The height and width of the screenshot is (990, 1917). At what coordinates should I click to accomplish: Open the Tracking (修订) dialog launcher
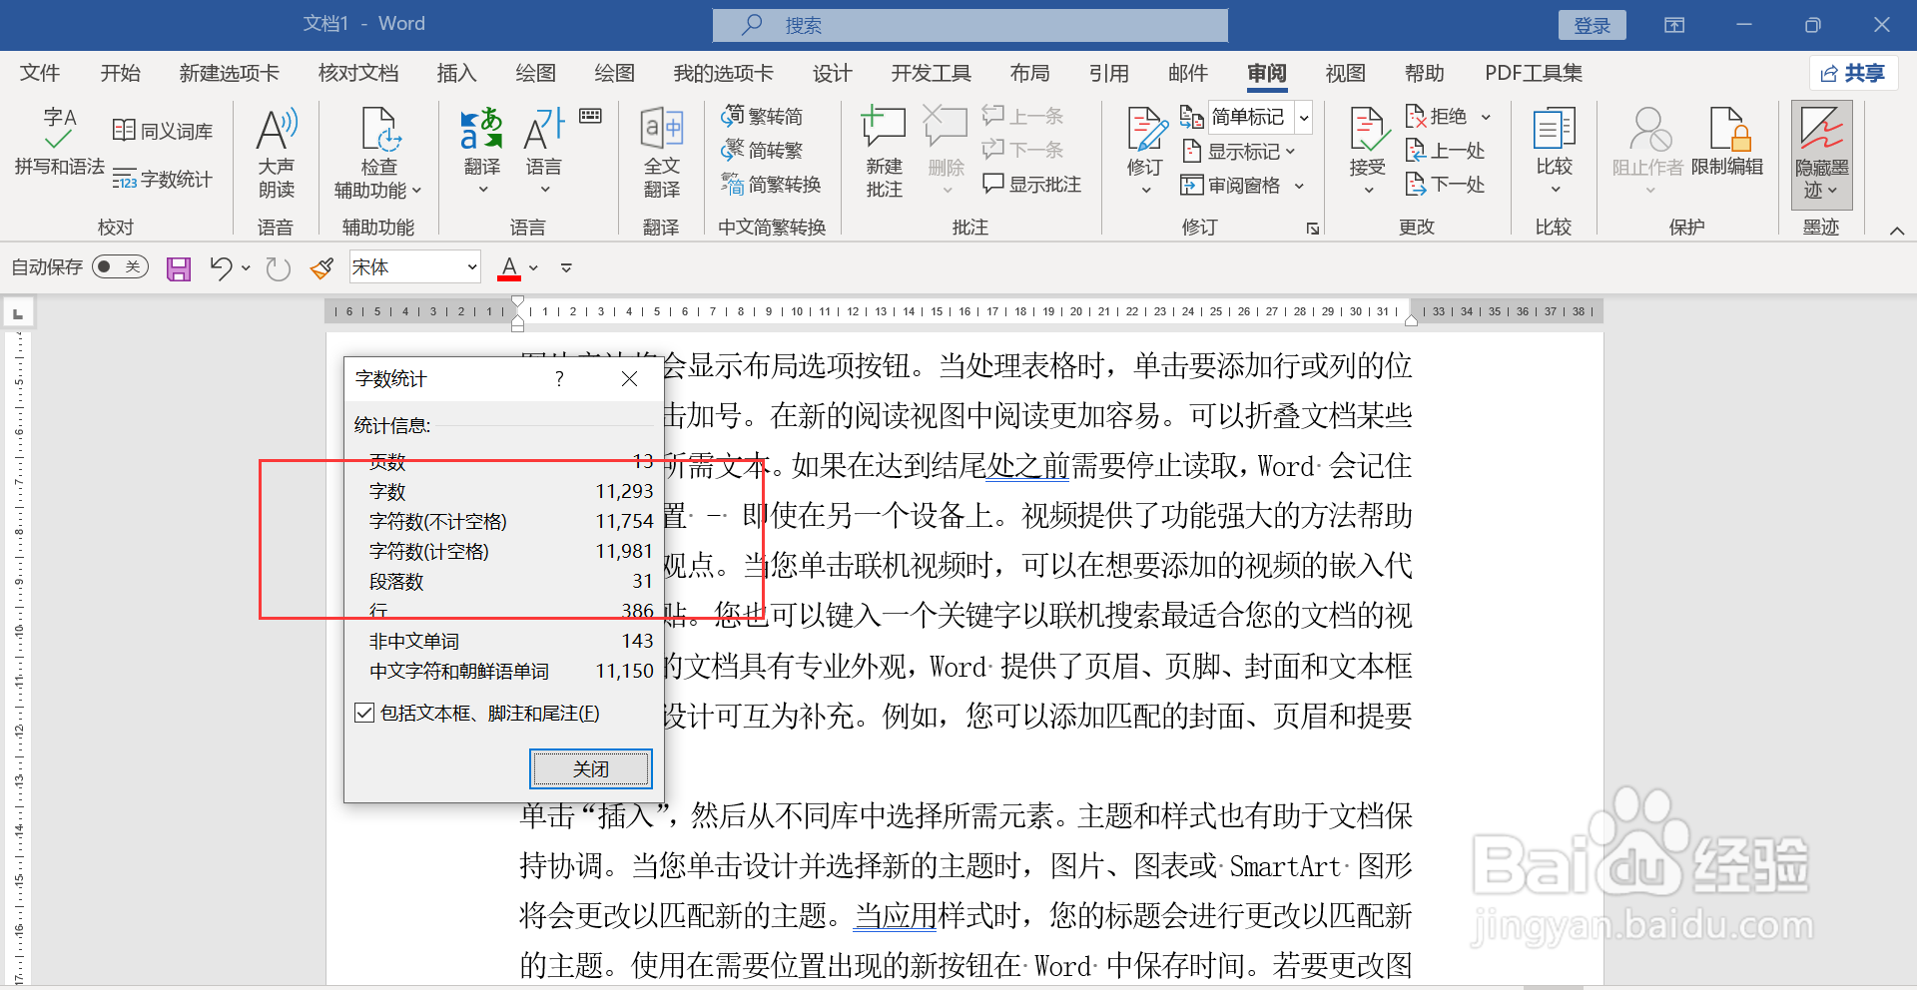coord(1313,229)
